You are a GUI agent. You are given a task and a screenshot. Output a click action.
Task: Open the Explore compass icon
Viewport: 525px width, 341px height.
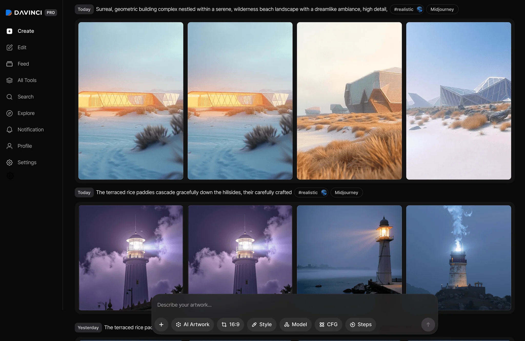9,113
